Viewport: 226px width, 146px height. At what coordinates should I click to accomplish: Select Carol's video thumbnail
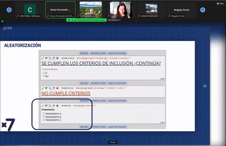pyautogui.click(x=121, y=10)
